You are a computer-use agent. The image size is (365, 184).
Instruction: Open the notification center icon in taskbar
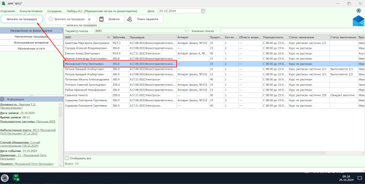click(359, 178)
